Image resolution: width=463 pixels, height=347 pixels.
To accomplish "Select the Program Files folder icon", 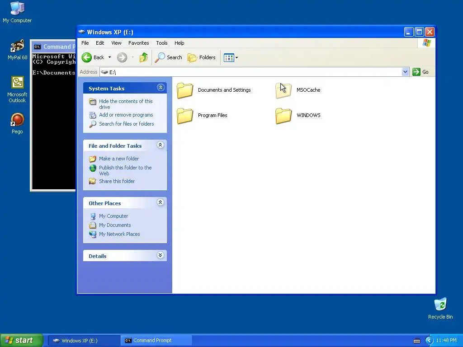I will (185, 116).
